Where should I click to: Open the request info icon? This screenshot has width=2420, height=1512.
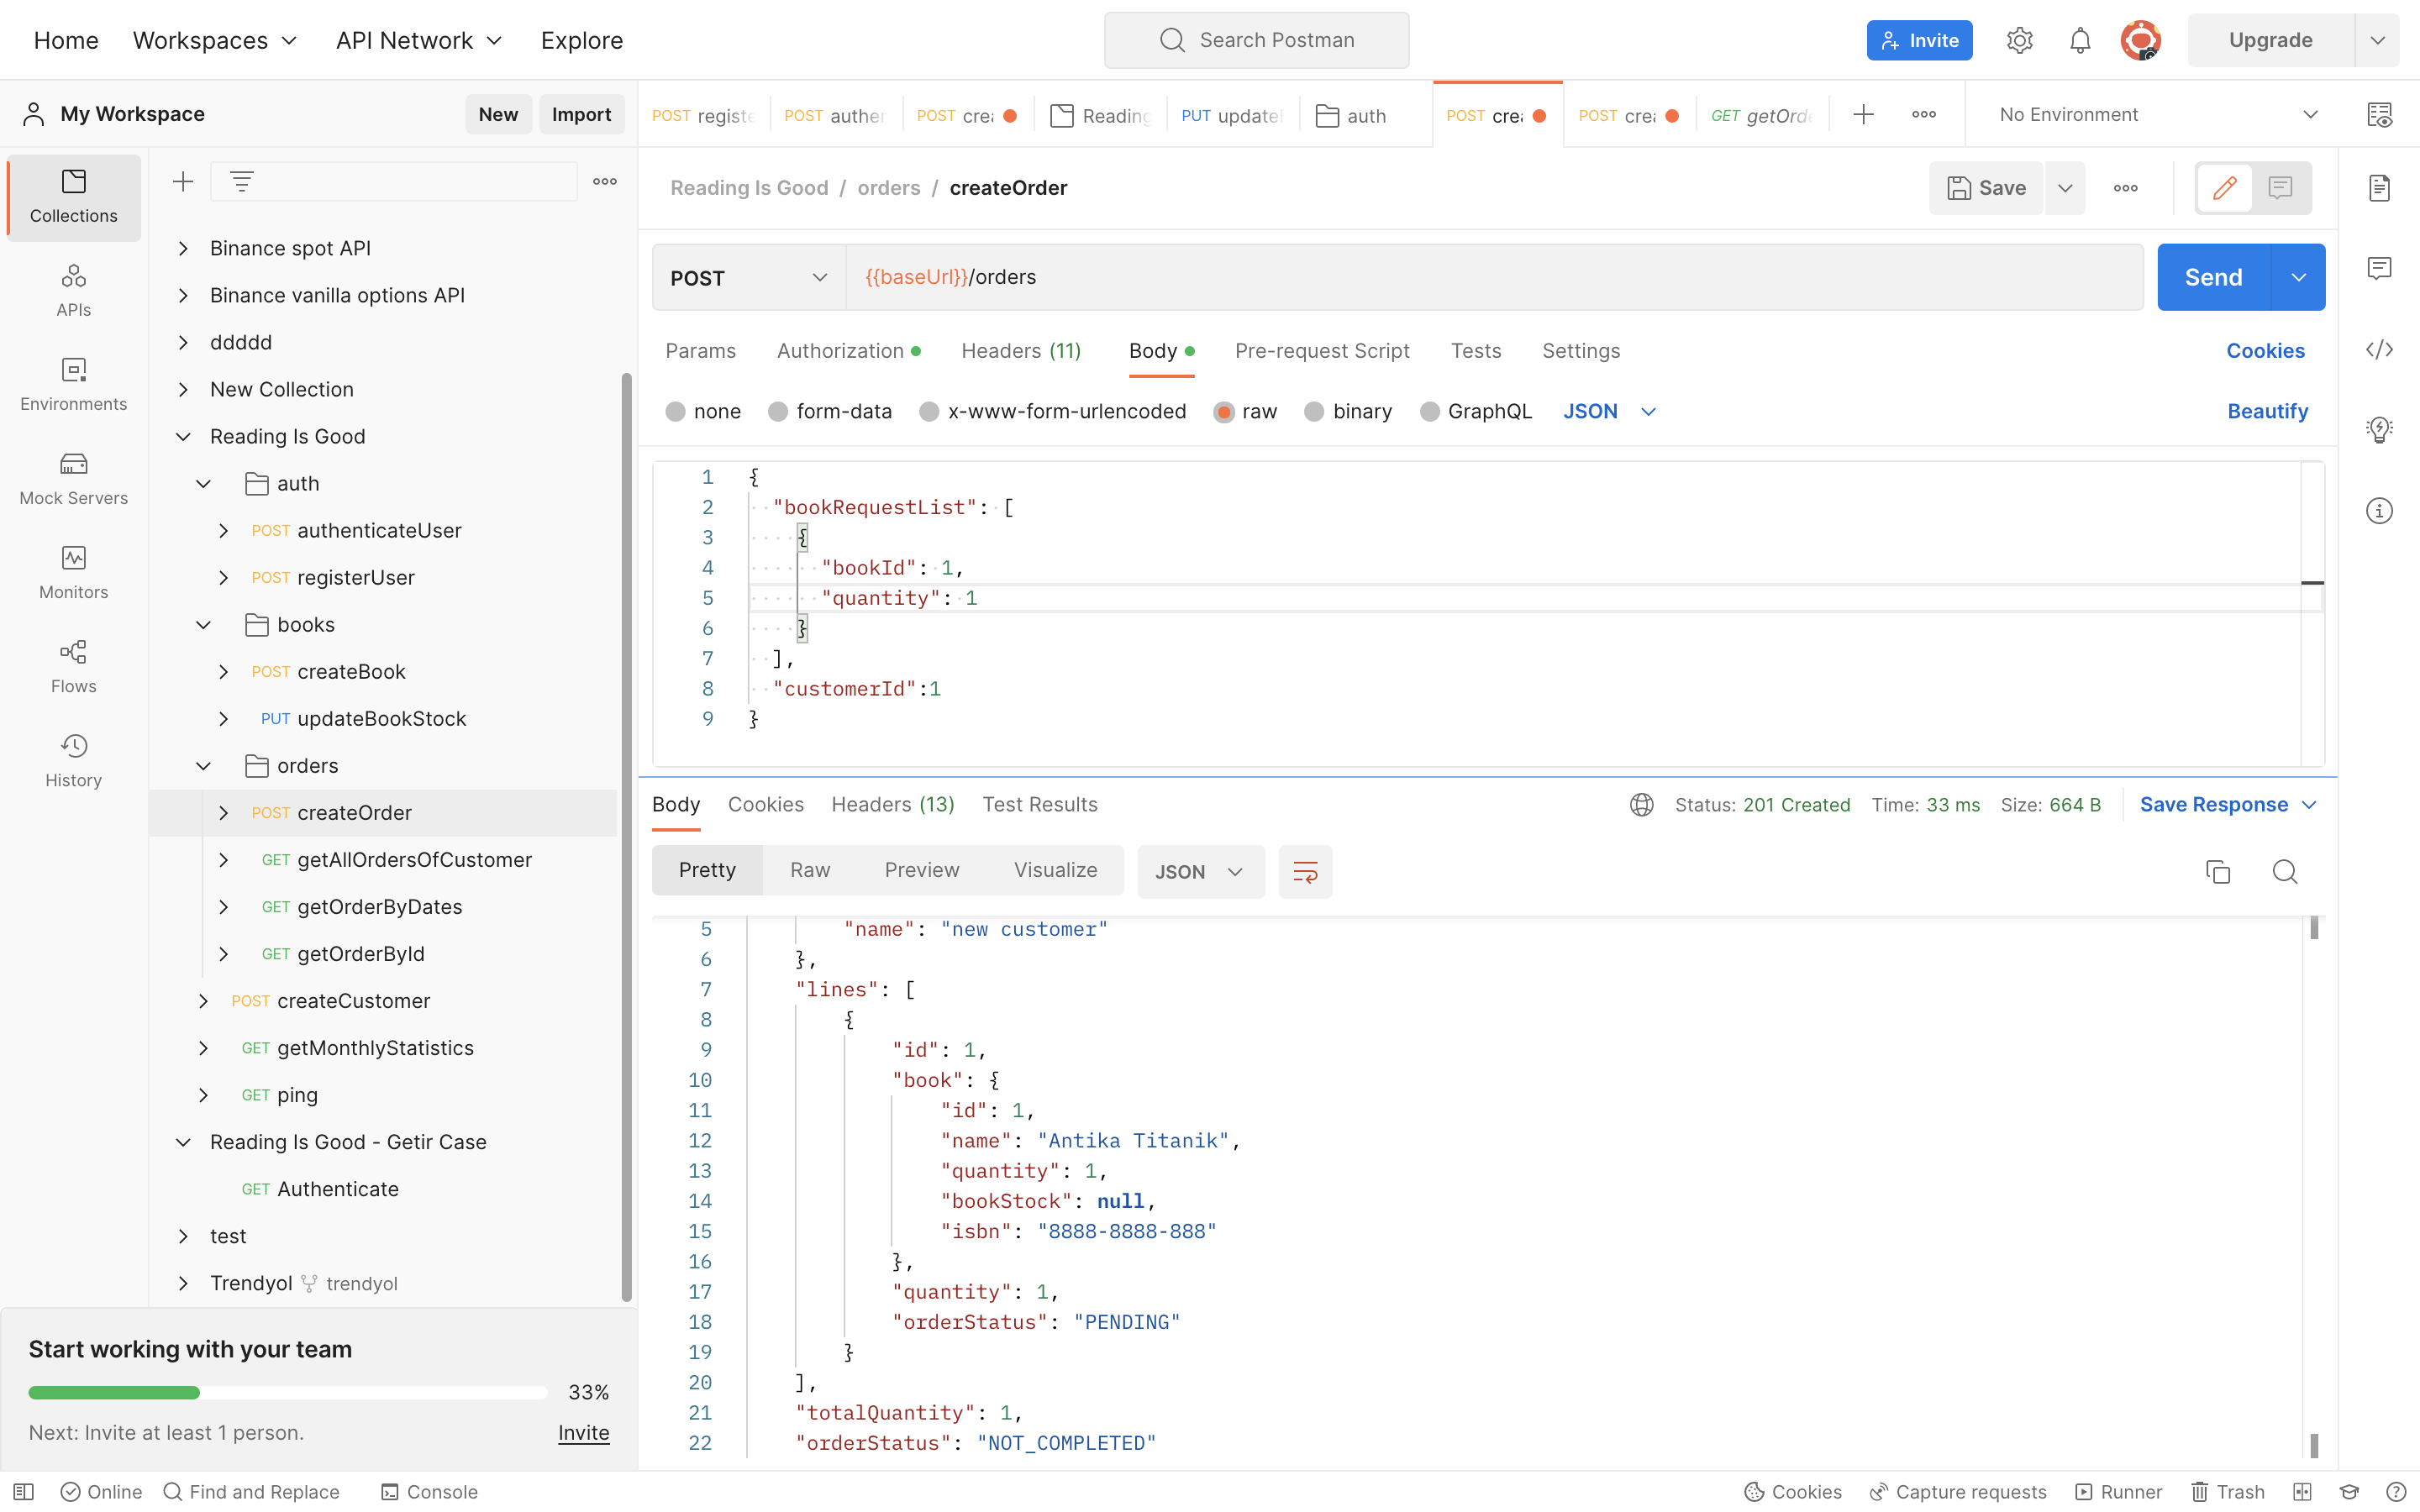point(2379,511)
